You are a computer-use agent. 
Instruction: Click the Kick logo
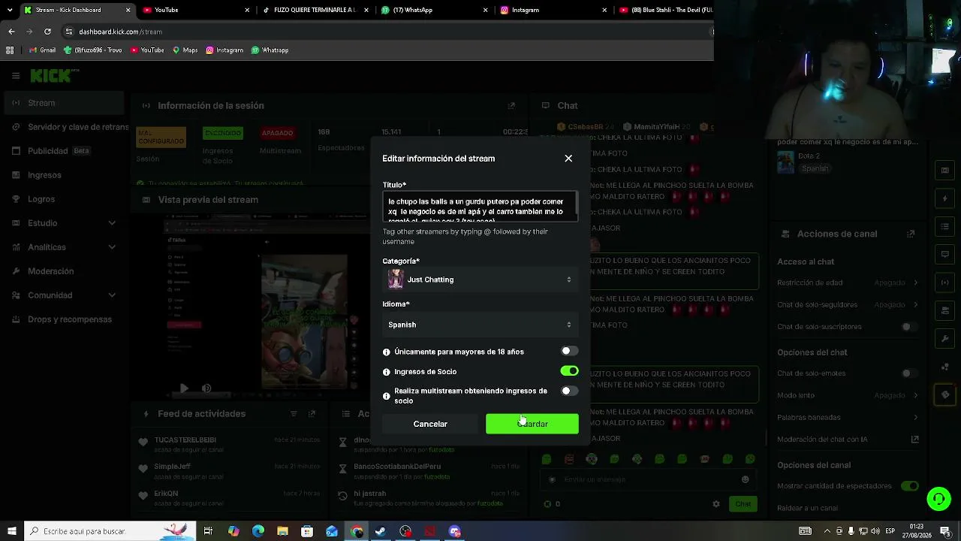pyautogui.click(x=55, y=75)
